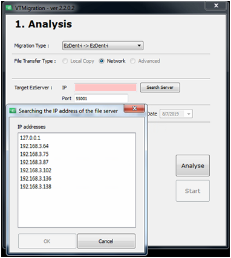Click the Analyse button

[x=193, y=166]
